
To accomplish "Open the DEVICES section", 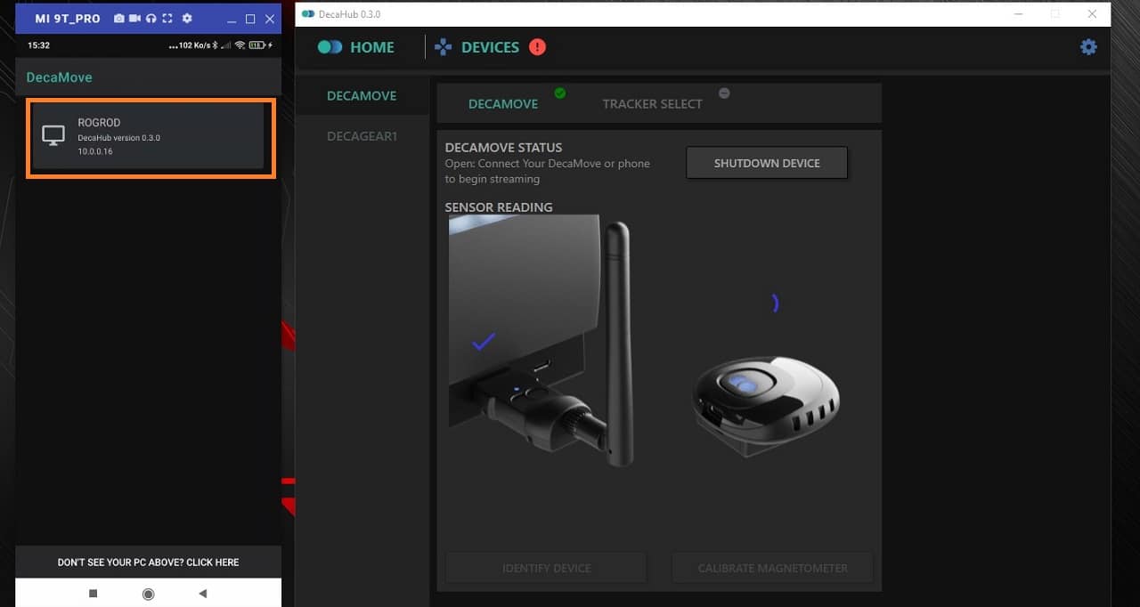I will (x=477, y=47).
